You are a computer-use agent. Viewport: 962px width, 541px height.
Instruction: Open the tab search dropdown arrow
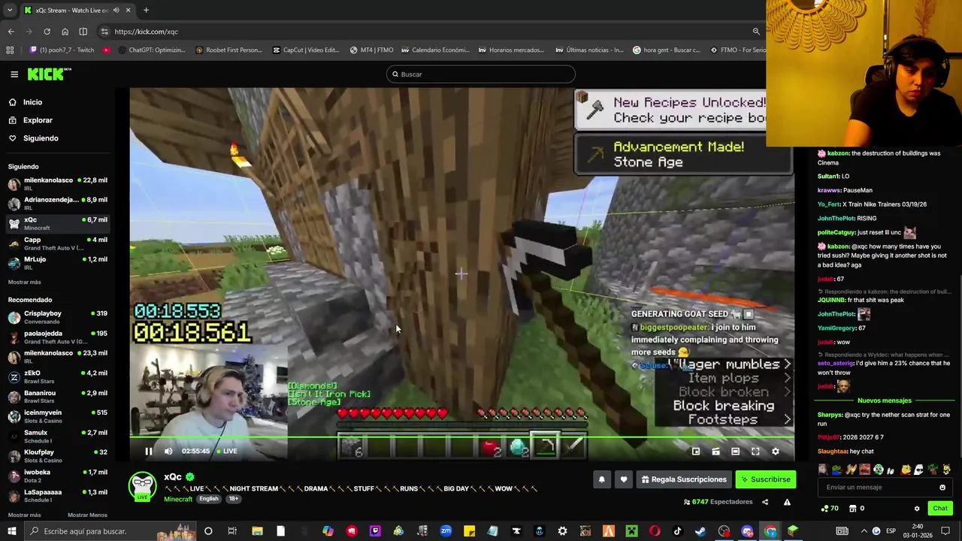pyautogui.click(x=11, y=11)
